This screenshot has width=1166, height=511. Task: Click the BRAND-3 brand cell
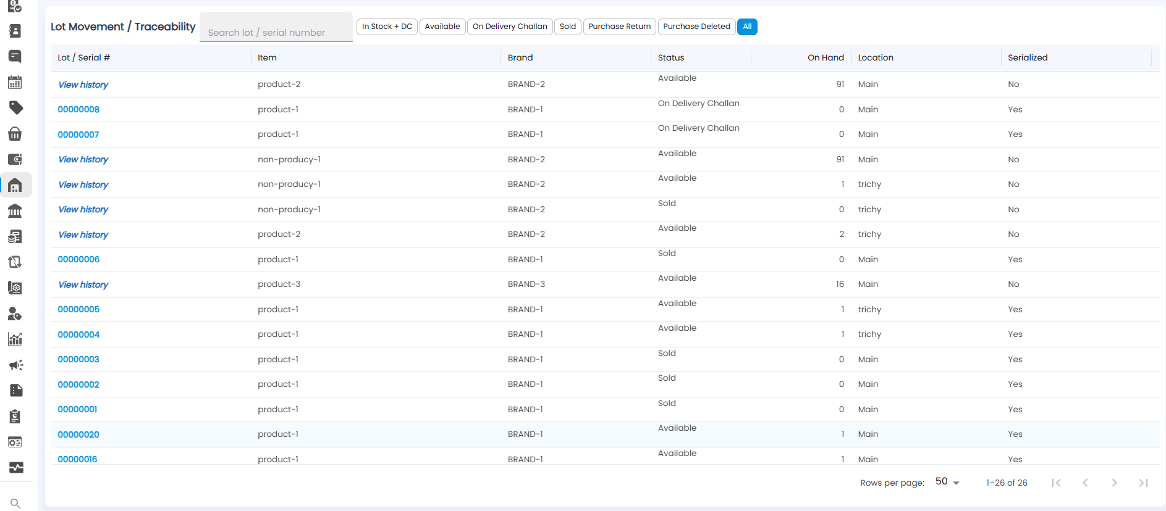click(x=526, y=284)
